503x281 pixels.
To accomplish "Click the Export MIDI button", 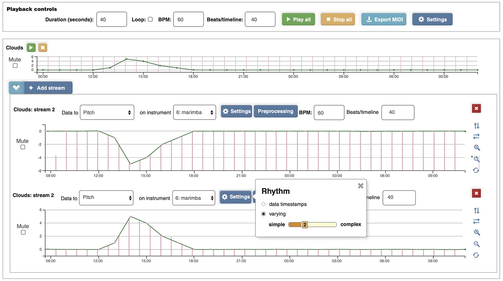I will coord(384,19).
